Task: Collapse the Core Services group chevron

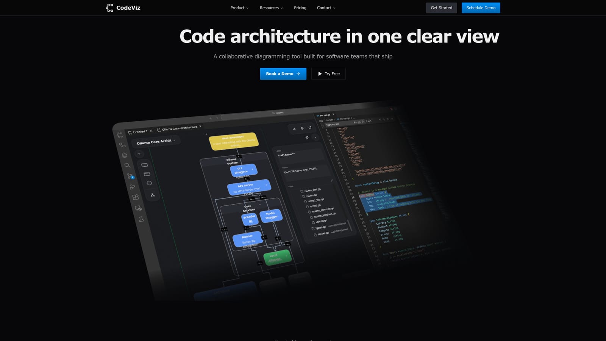Action: tap(260, 205)
